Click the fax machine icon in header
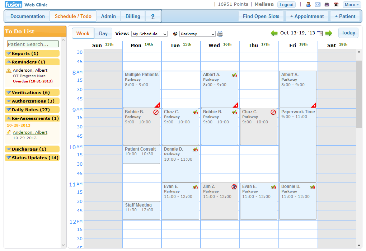Screen dimensions: 366x251 pos(327,5)
